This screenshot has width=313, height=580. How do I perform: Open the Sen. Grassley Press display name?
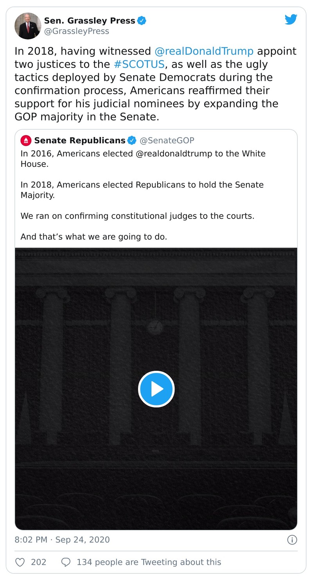tap(89, 21)
